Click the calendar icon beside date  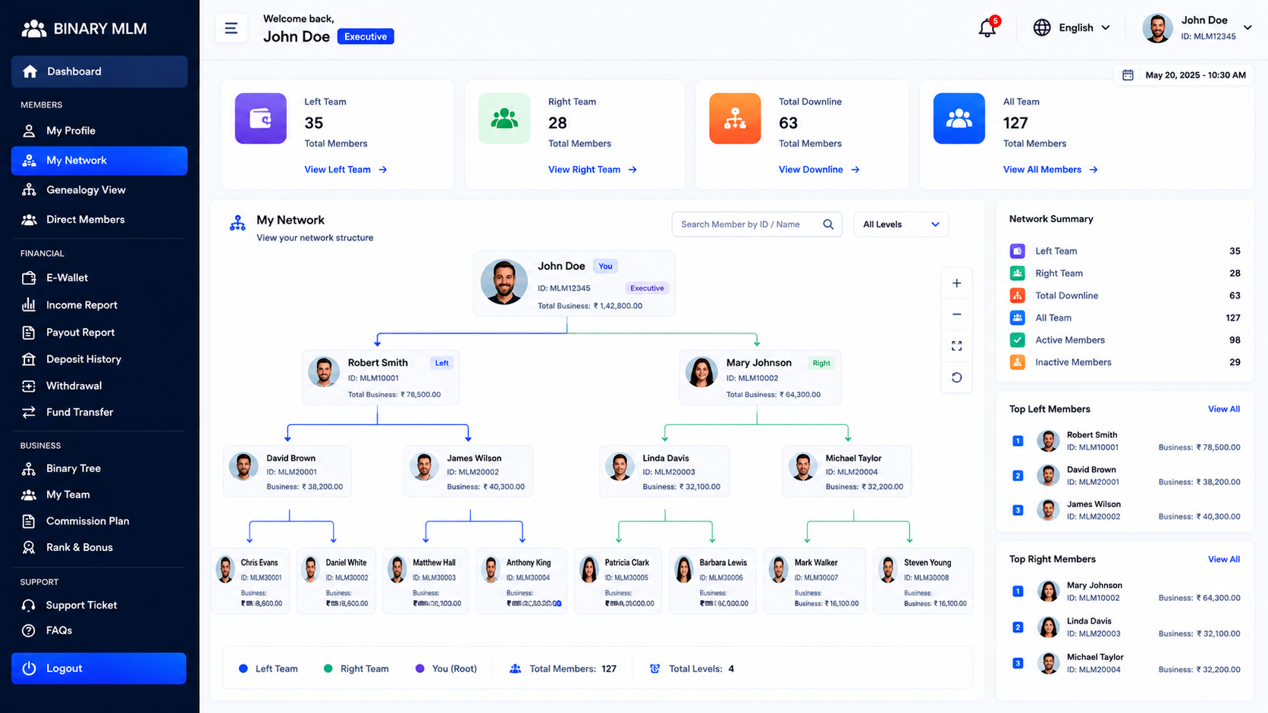tap(1128, 75)
